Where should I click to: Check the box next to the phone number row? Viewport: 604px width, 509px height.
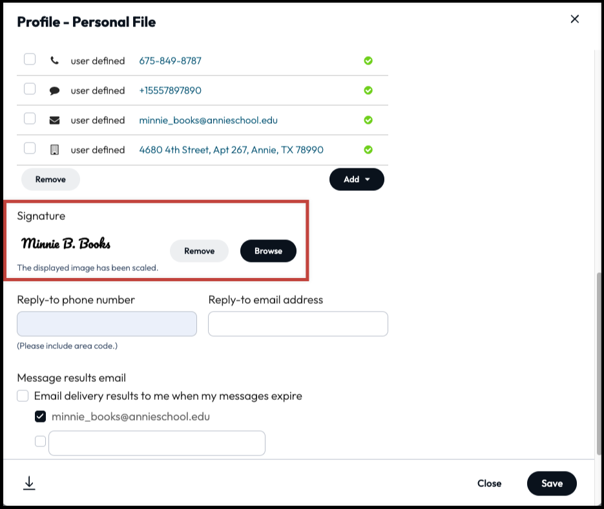click(29, 59)
